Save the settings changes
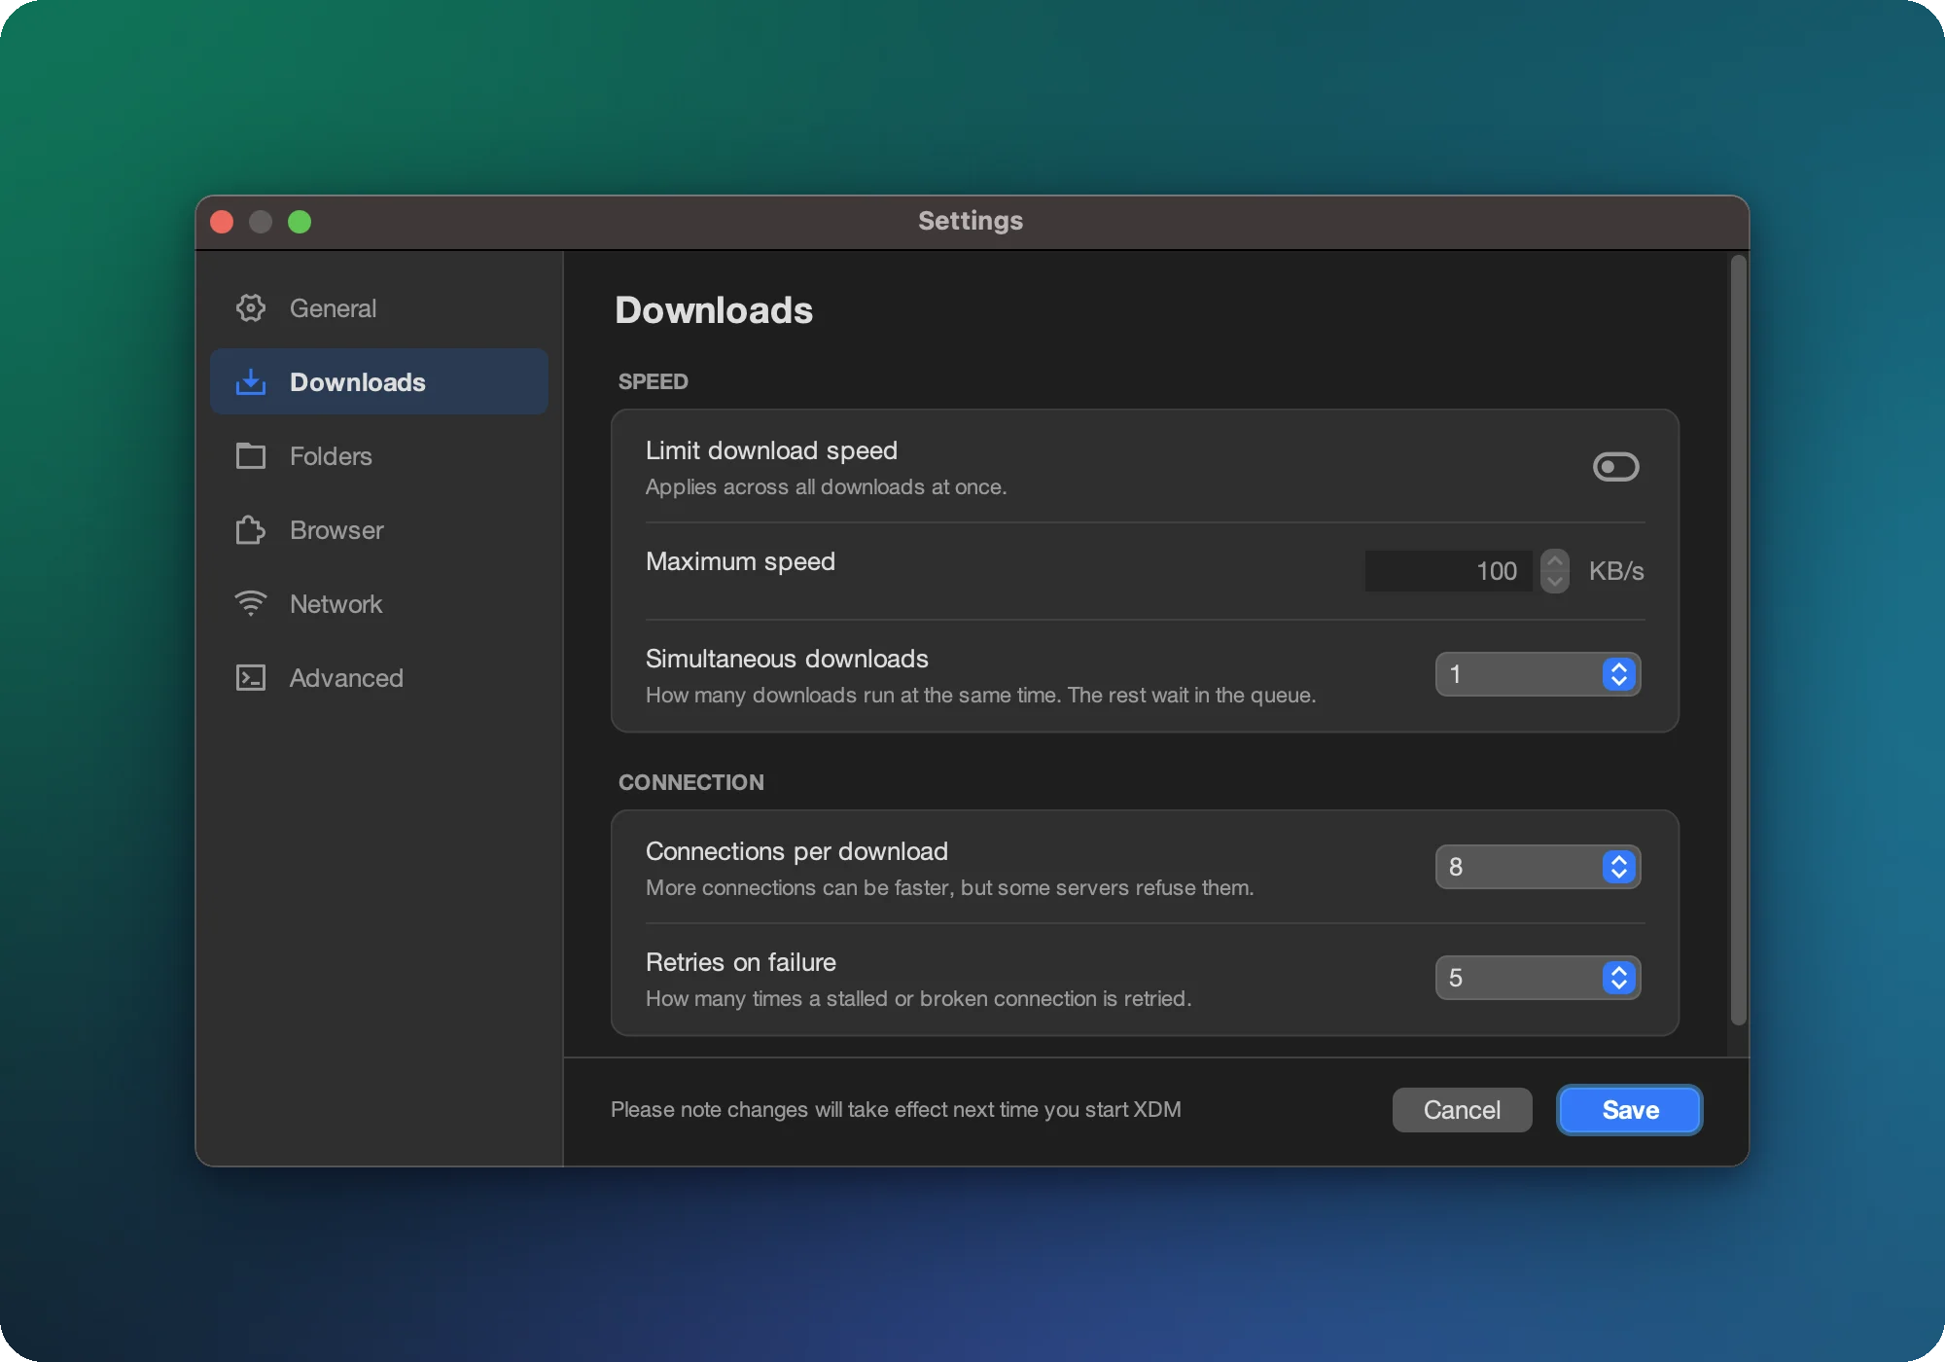The height and width of the screenshot is (1362, 1945). (1630, 1110)
